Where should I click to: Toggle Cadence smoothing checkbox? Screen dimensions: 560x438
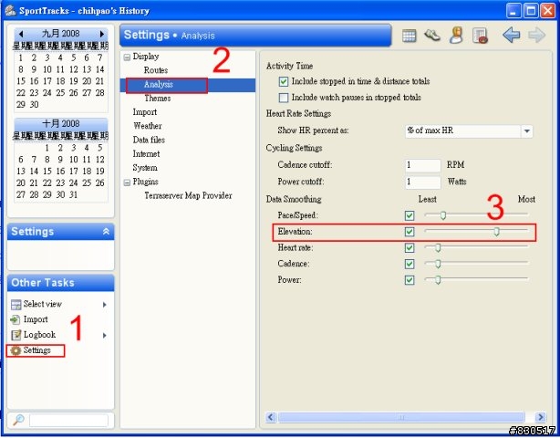(410, 264)
